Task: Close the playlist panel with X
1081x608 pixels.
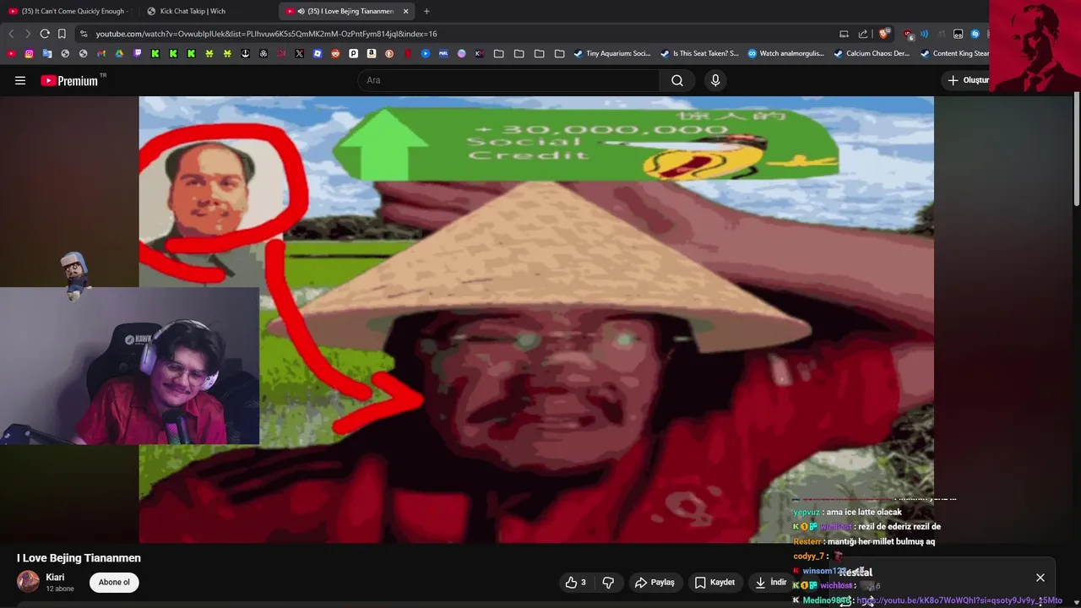Action: 1040,578
